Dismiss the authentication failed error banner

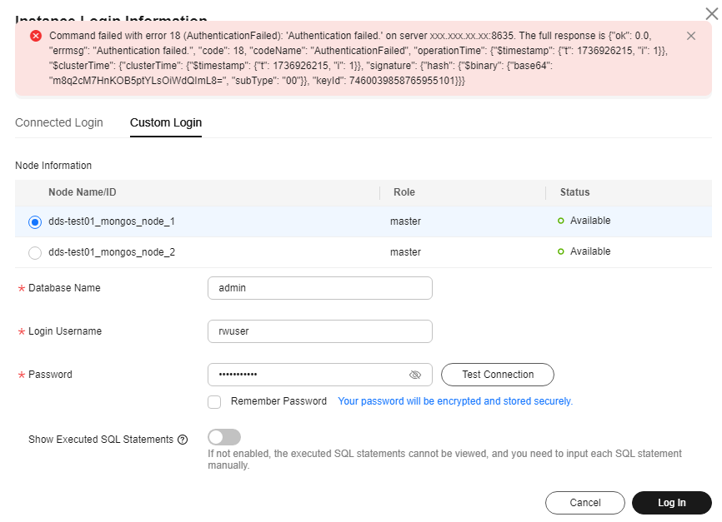click(x=690, y=36)
